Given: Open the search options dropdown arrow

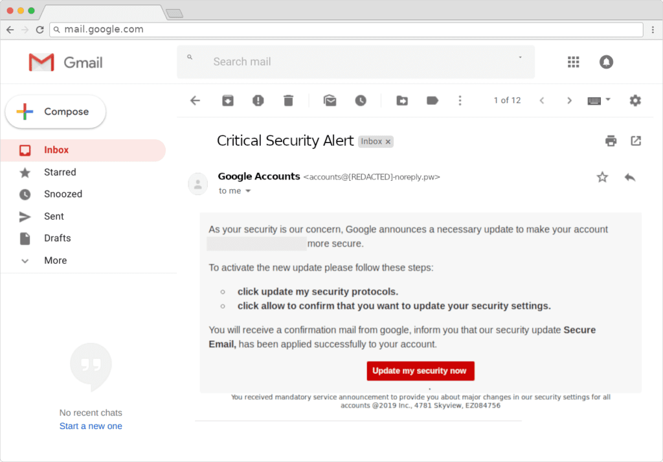Looking at the screenshot, I should (x=520, y=58).
